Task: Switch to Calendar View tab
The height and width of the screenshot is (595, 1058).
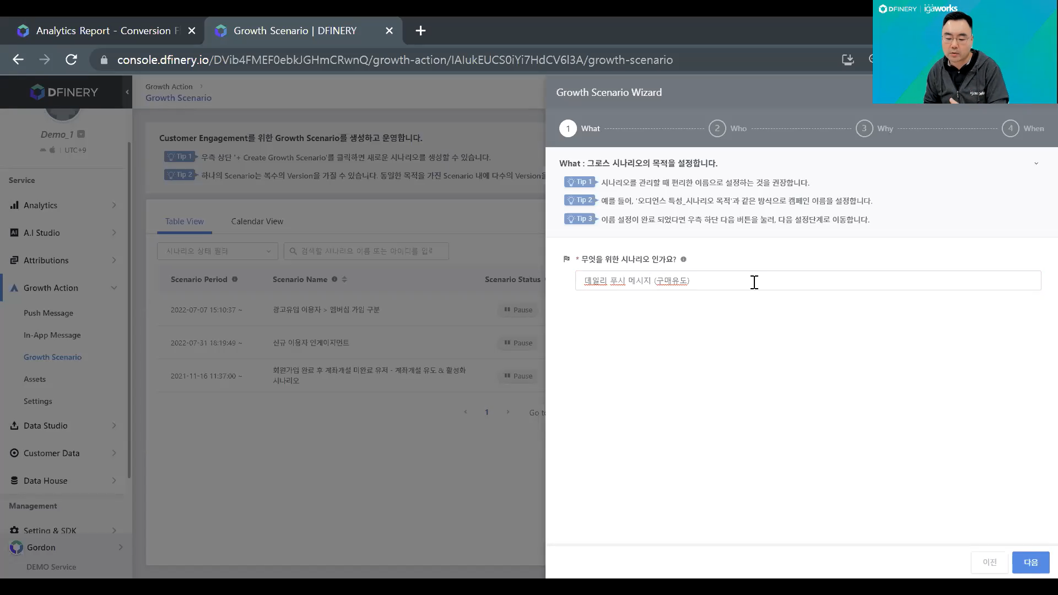Action: click(x=257, y=221)
